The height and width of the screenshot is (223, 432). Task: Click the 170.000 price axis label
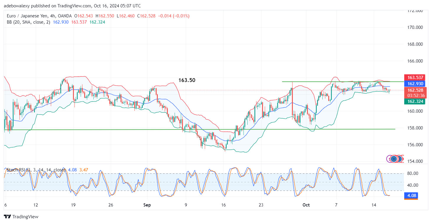416,27
